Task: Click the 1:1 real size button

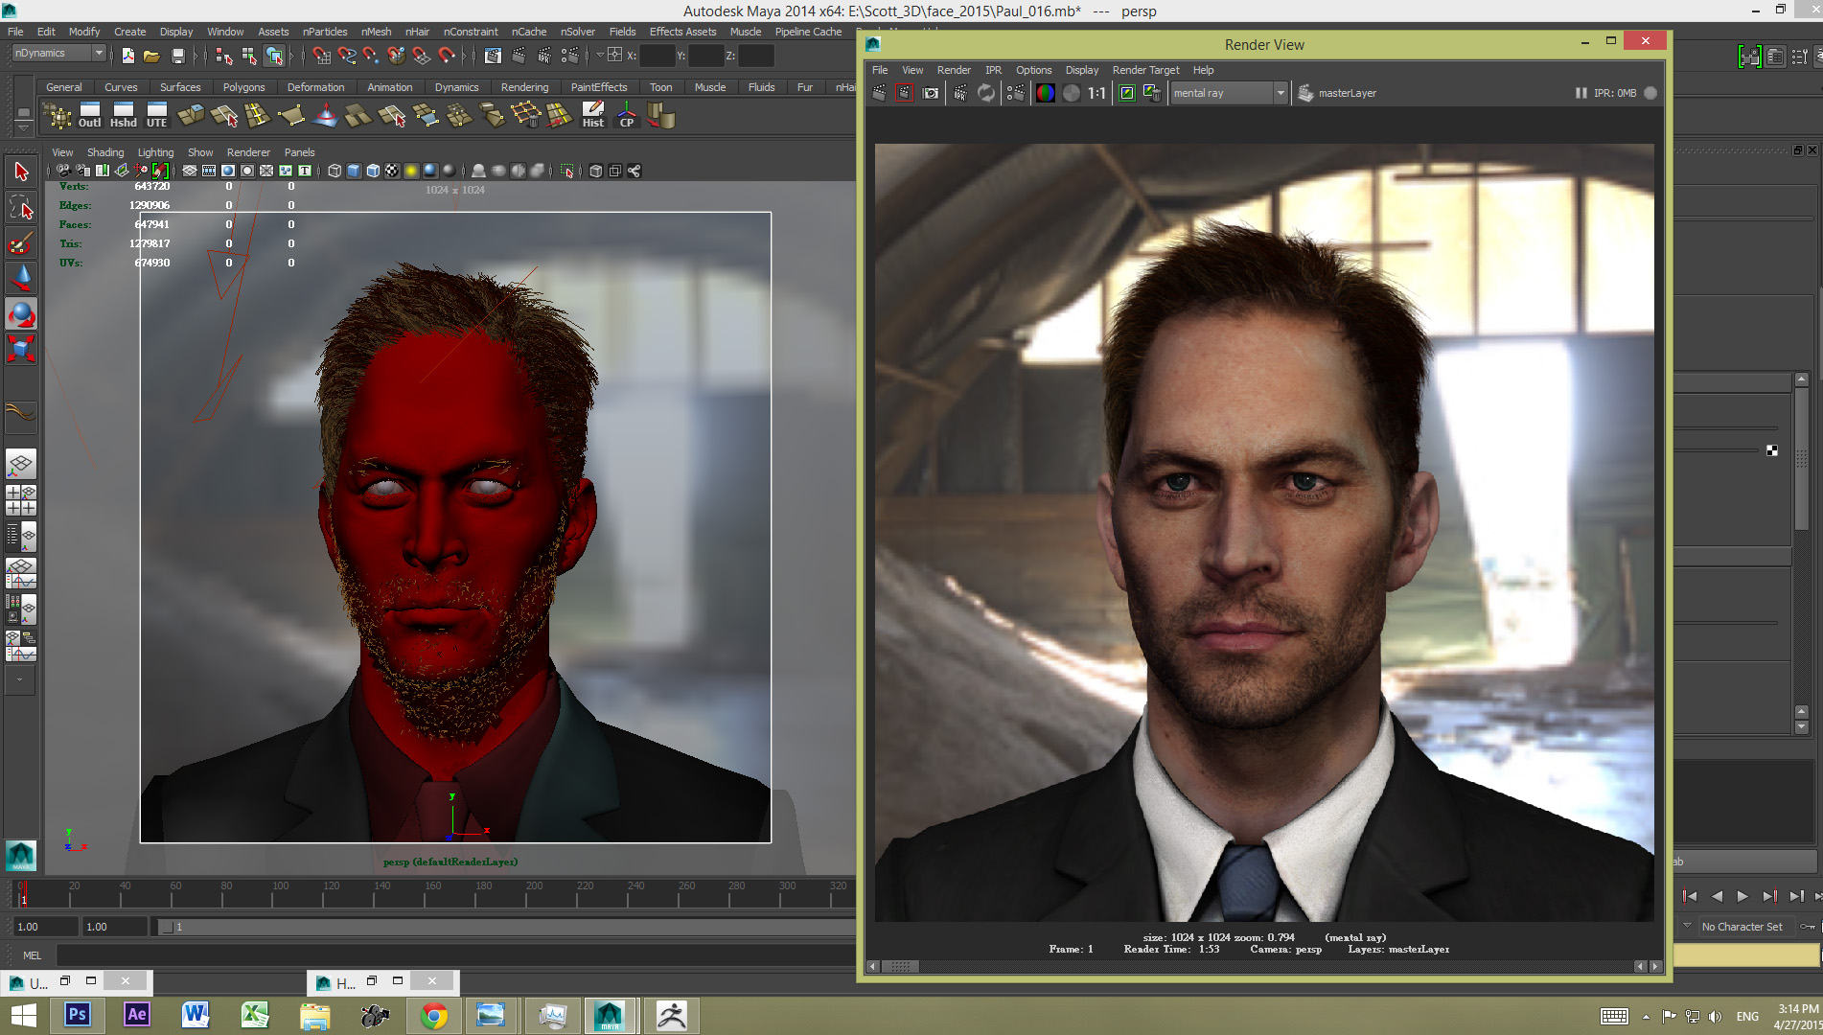Action: point(1097,93)
